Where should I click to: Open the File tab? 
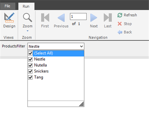coord(8,6)
